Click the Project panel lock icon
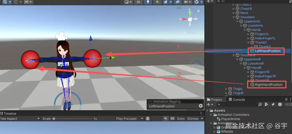 coord(286,99)
